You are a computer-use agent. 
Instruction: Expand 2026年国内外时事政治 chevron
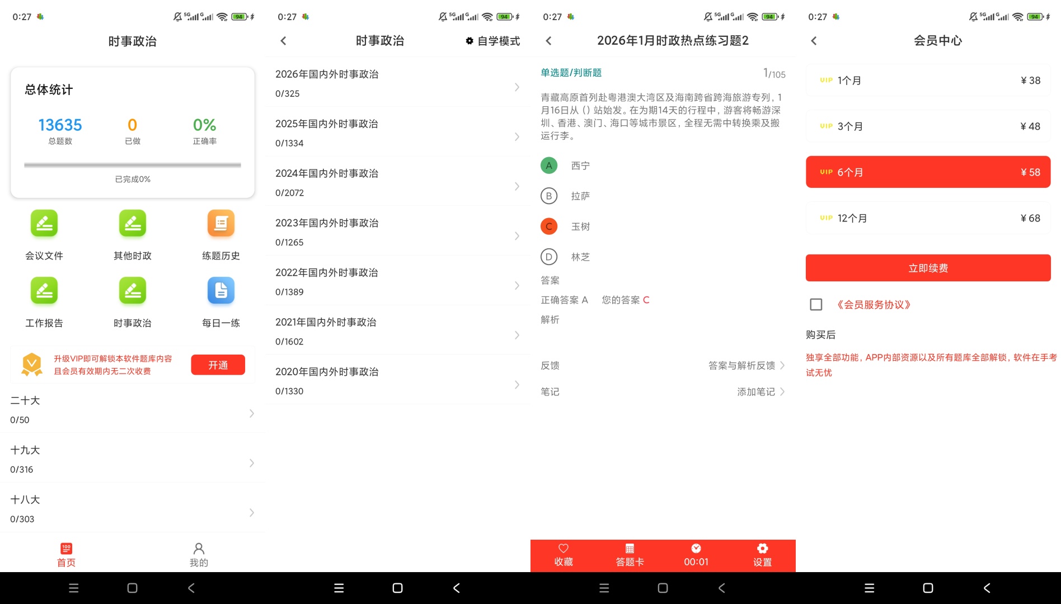(x=517, y=87)
